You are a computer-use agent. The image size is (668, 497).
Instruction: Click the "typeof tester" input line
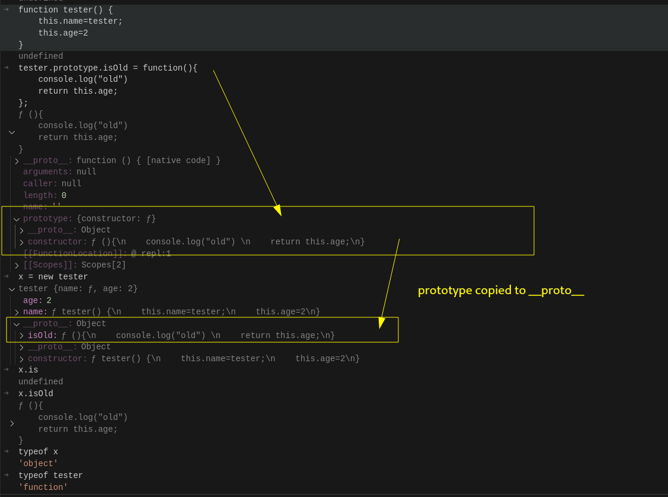tap(50, 476)
